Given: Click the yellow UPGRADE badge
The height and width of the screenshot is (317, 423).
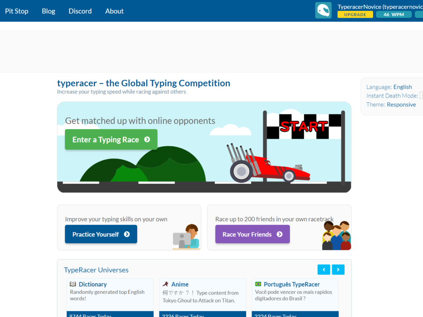Looking at the screenshot, I should click(355, 14).
